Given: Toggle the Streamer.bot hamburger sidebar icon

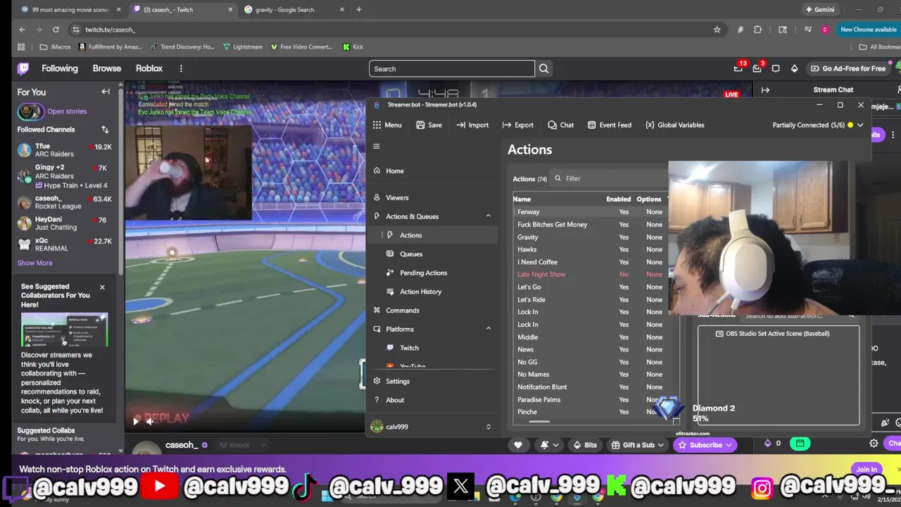Looking at the screenshot, I should [x=377, y=146].
